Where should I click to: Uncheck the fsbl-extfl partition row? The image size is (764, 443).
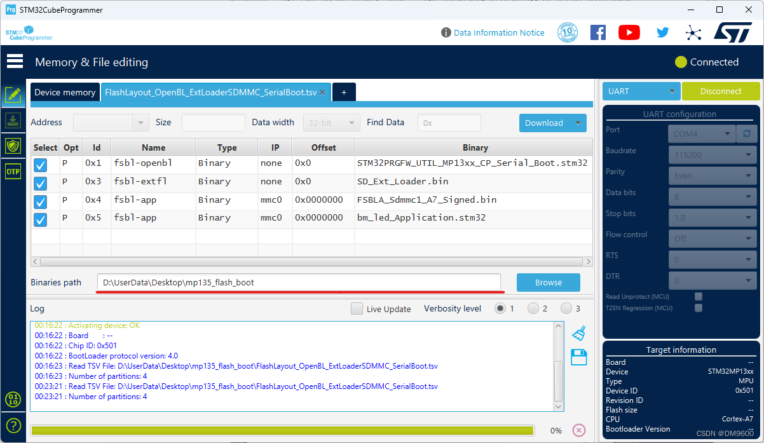coord(40,184)
